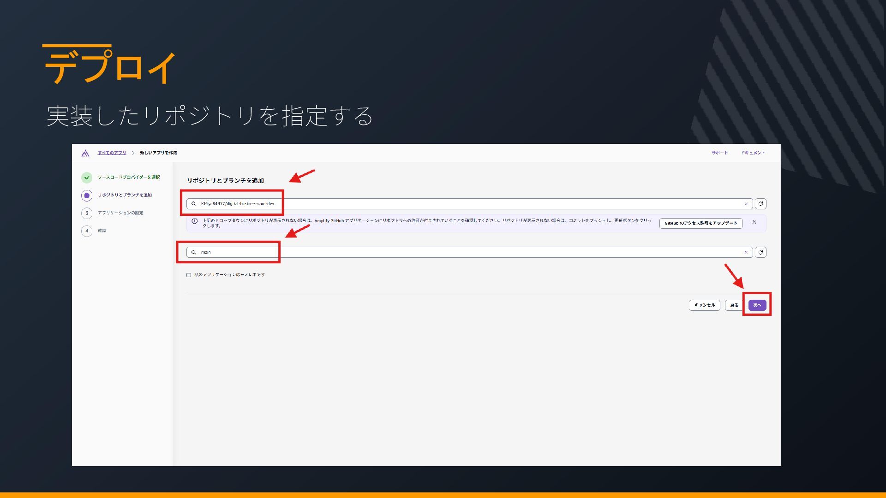886x498 pixels.
Task: Open the サポート menu item
Action: (x=719, y=153)
